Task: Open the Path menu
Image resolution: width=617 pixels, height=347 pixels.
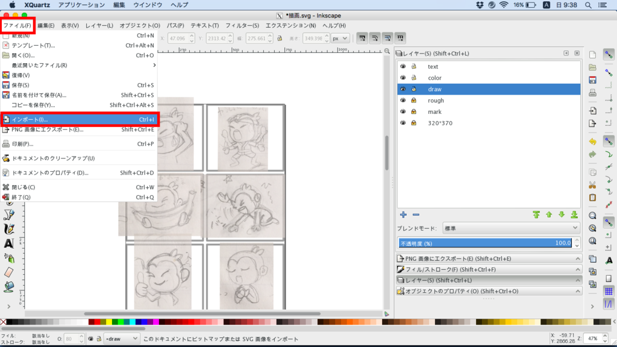Action: 175,25
